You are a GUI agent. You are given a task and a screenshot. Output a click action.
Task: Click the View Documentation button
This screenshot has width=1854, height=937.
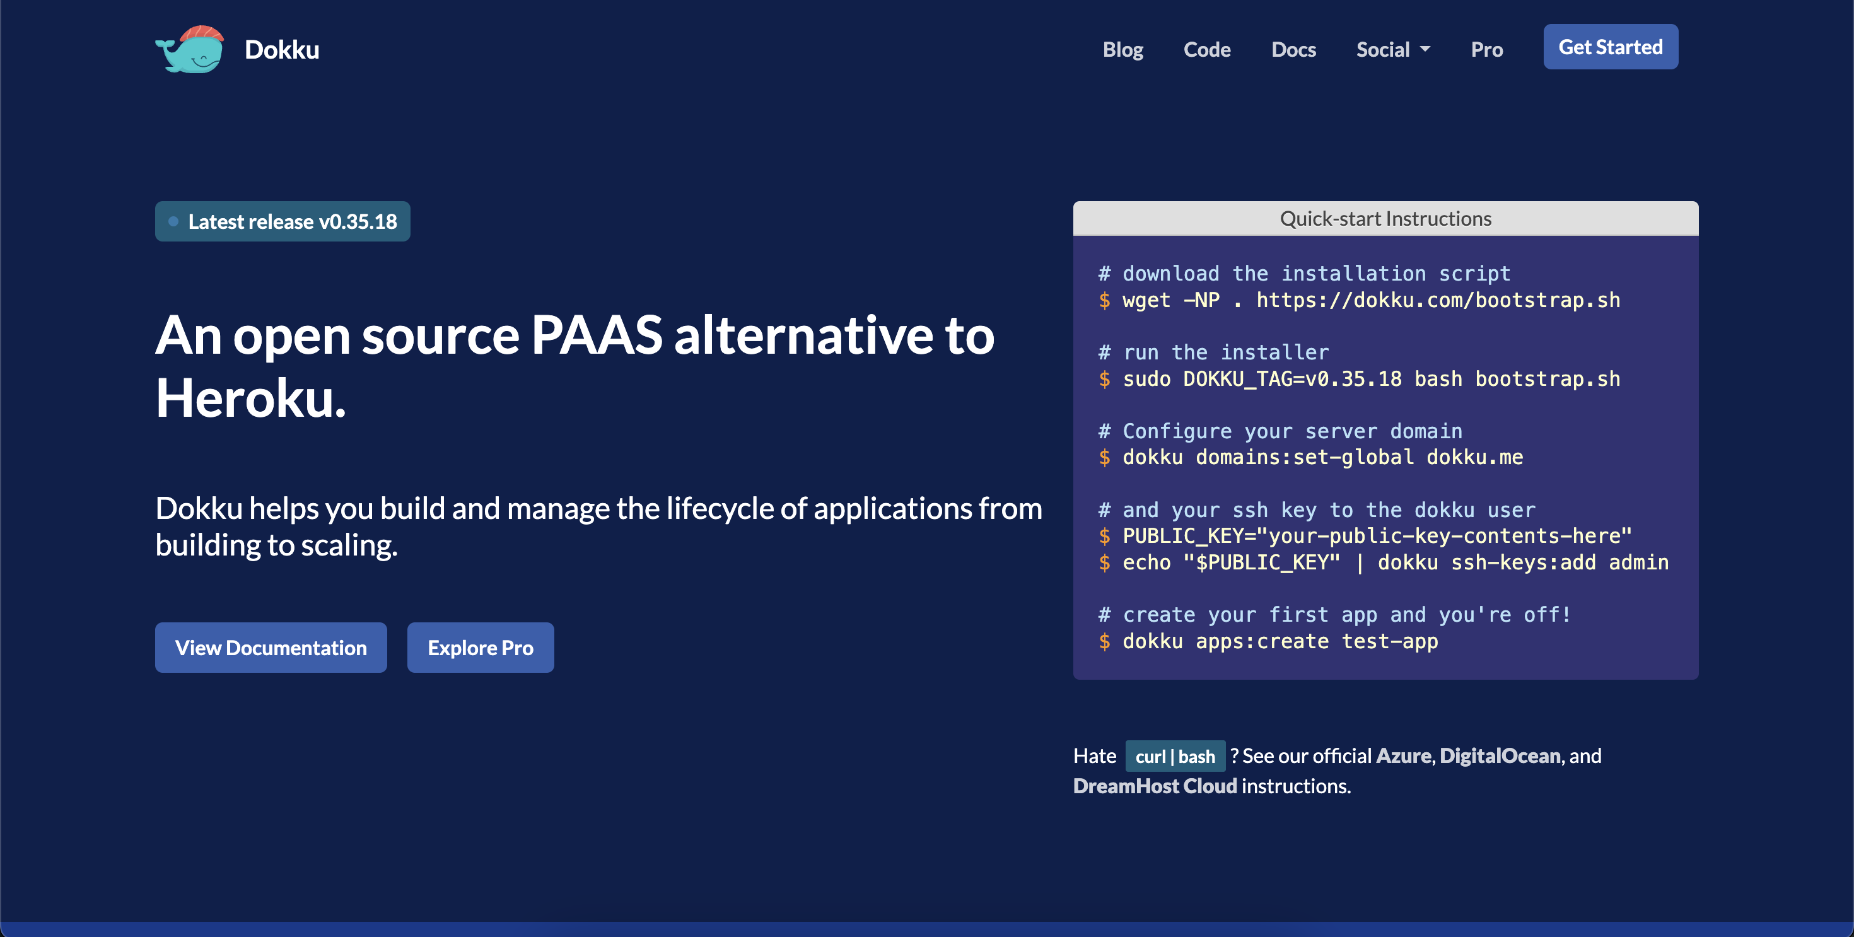click(x=271, y=647)
